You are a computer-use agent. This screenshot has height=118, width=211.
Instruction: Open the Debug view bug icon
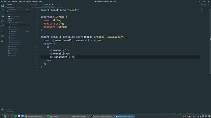pos(2,21)
